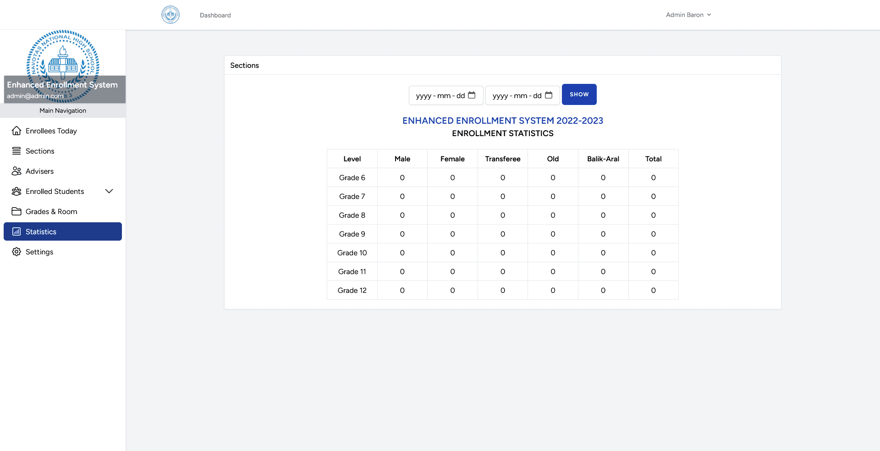Click the Advisers people icon
The image size is (880, 451).
(16, 171)
